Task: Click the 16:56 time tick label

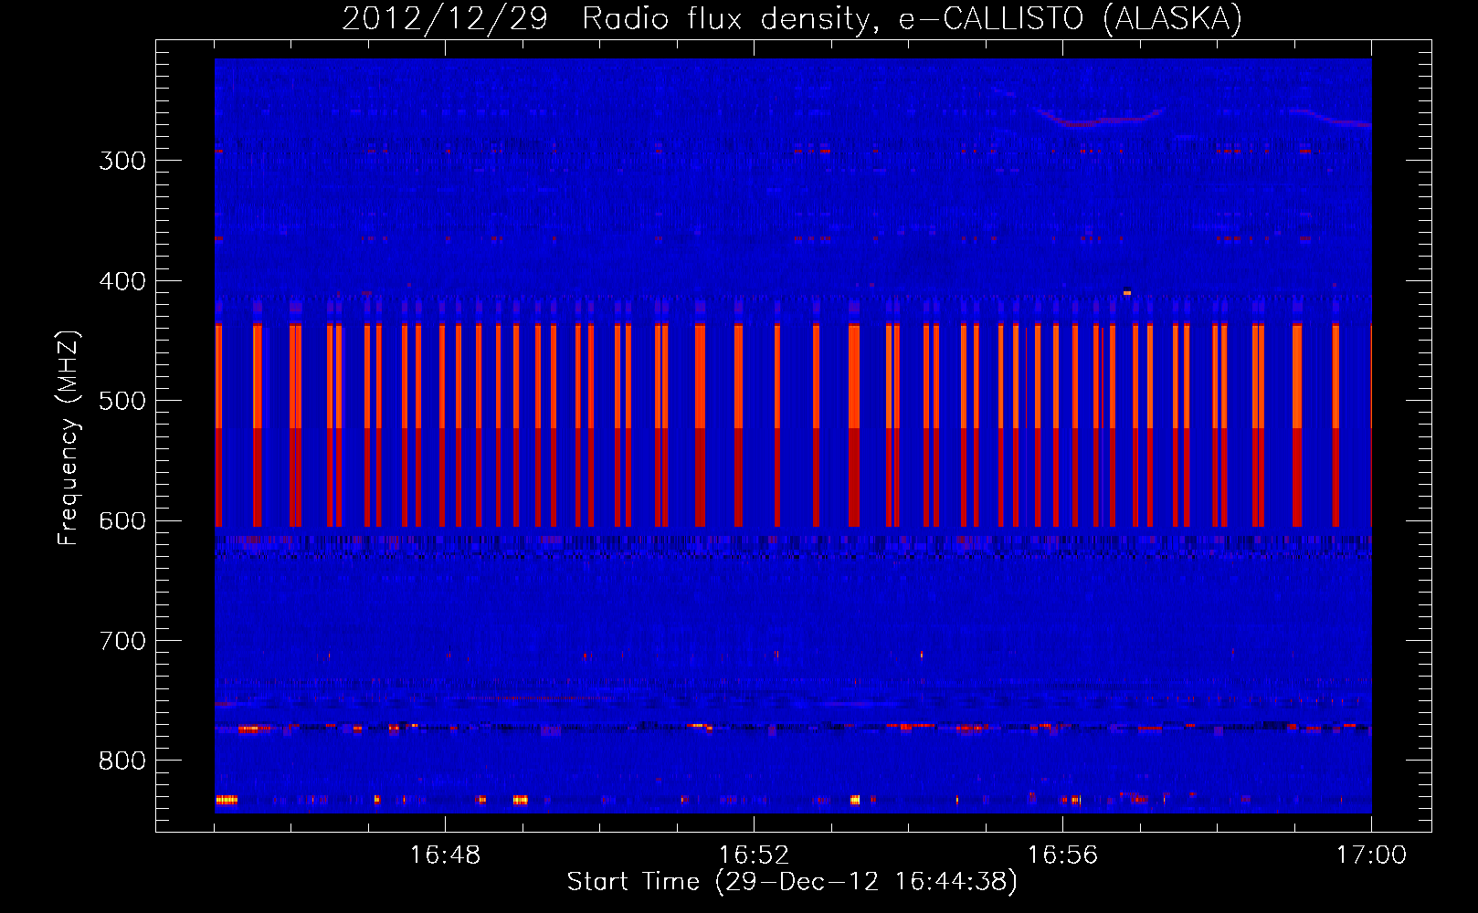Action: tap(1062, 855)
